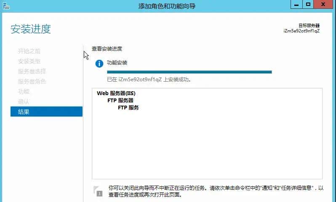Click the Web 服务器(IIS) entry
This screenshot has width=336, height=202.
pyautogui.click(x=116, y=93)
